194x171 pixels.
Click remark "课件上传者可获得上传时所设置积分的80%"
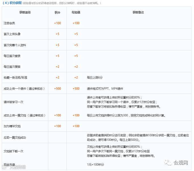click(113, 98)
